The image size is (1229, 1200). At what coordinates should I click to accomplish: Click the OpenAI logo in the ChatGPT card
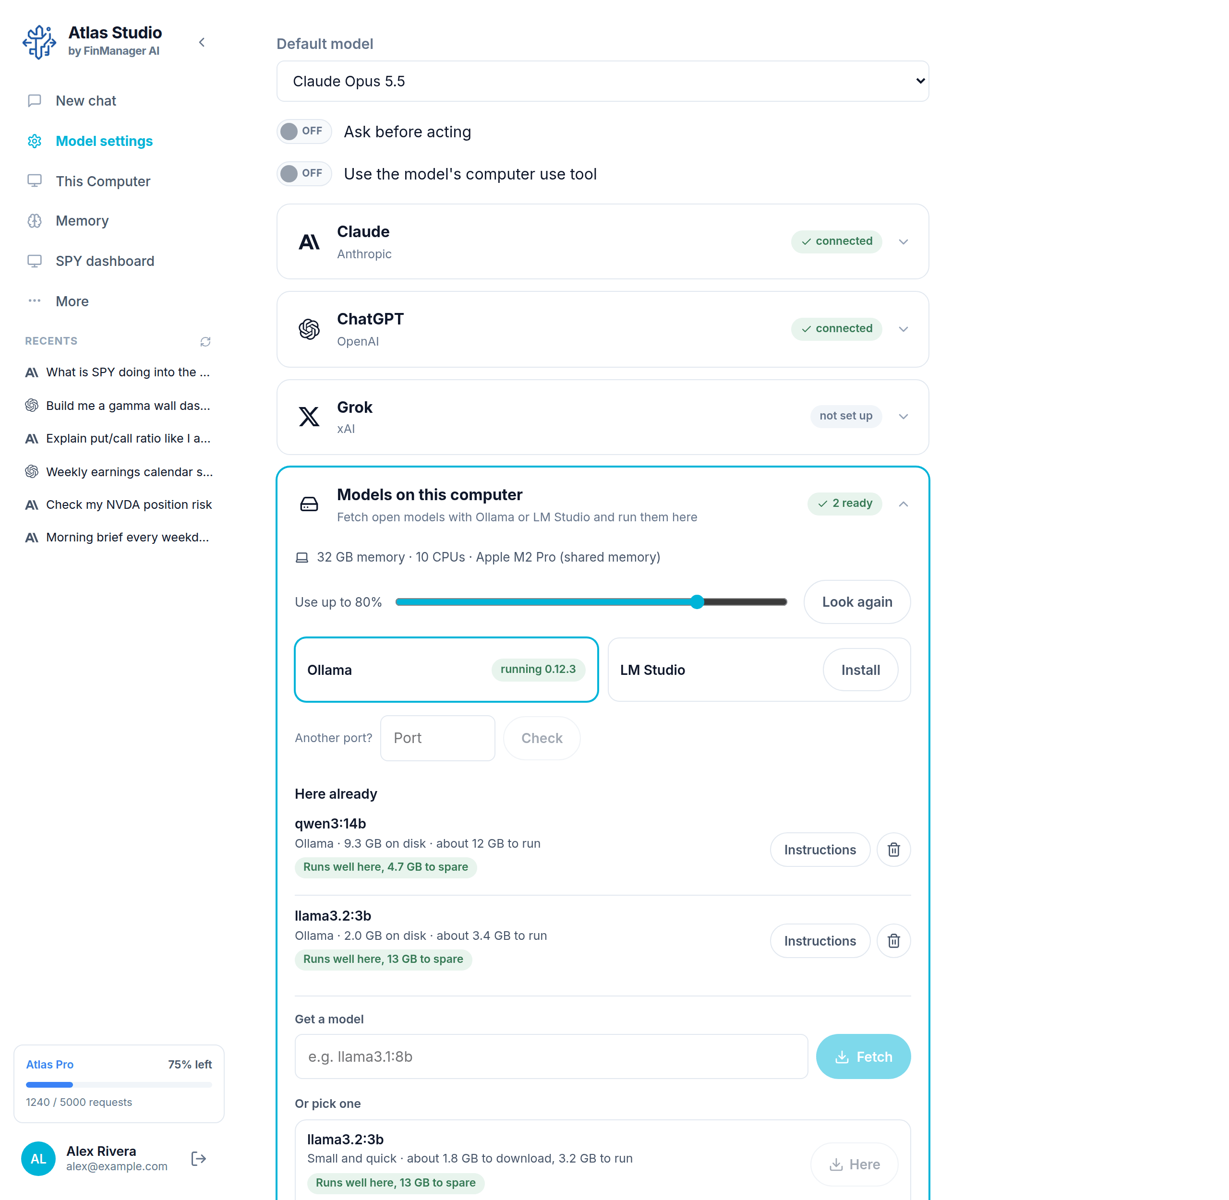[x=309, y=329]
